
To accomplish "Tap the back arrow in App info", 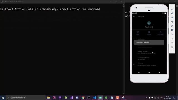I will coord(134,17).
